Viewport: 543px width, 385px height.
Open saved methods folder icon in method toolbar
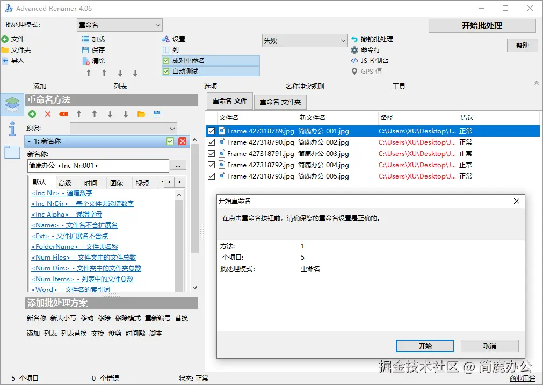coord(141,114)
